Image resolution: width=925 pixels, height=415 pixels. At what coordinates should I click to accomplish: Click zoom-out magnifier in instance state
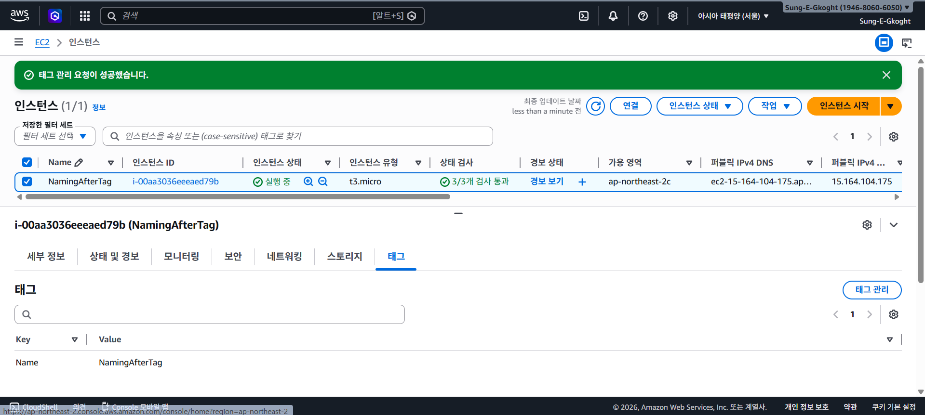tap(323, 182)
